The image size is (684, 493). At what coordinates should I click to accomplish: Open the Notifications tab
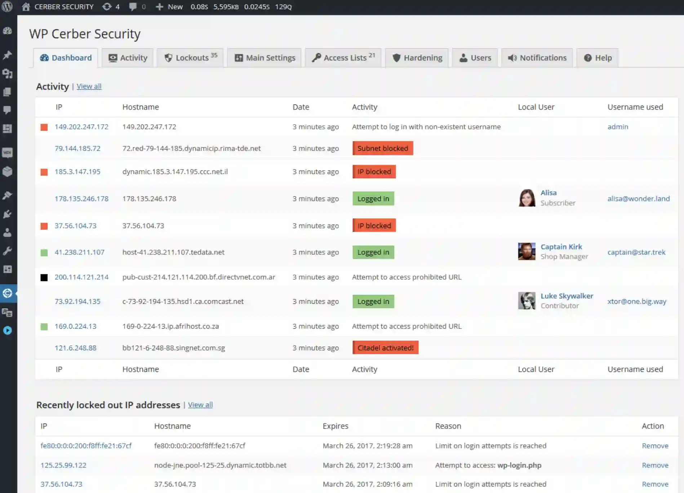[537, 58]
